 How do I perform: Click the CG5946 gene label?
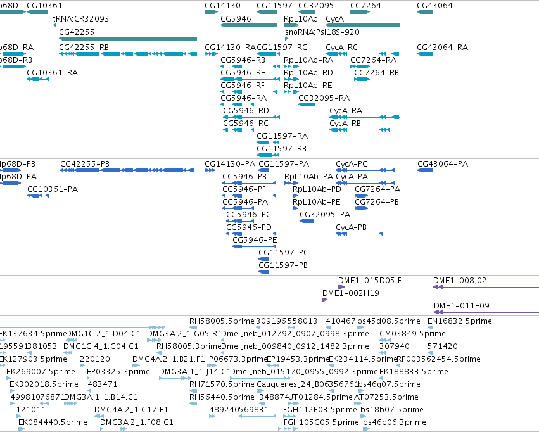tap(236, 19)
